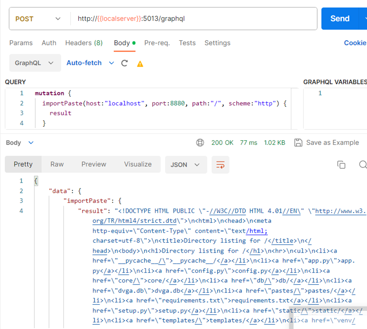Open the http://www.w3. link in the response

(x=340, y=211)
